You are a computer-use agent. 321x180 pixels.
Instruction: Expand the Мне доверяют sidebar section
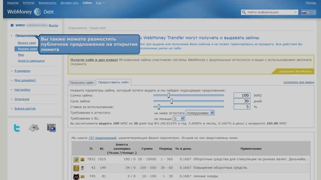(25, 80)
